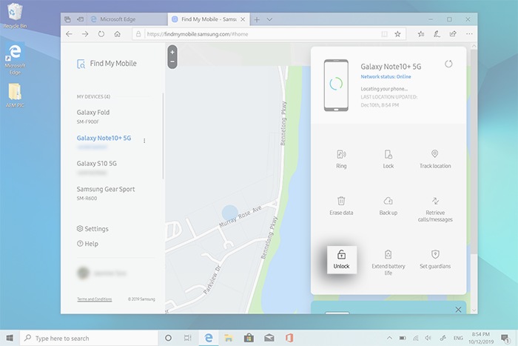Open the Windows Start menu

coord(10,338)
